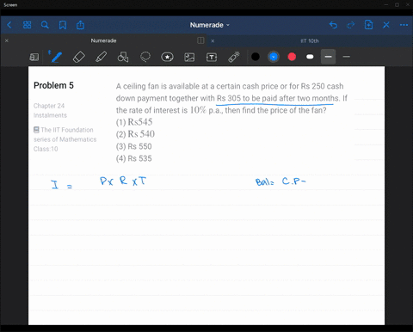The width and height of the screenshot is (413, 332).
Task: Select the medium stroke width
Action: 328,57
